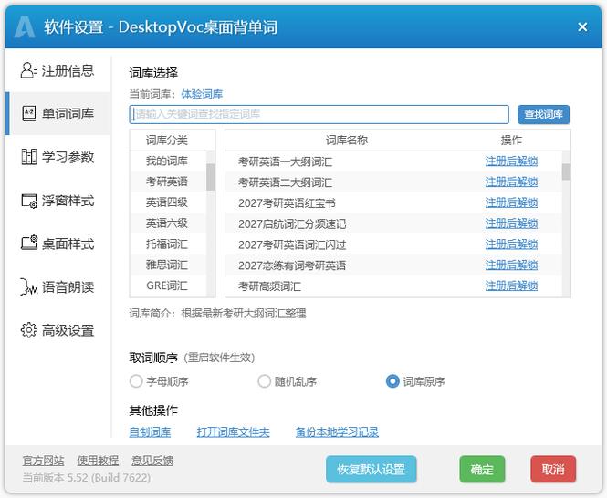Select the GRE词汇 category
This screenshot has width=607, height=498.
tap(167, 286)
